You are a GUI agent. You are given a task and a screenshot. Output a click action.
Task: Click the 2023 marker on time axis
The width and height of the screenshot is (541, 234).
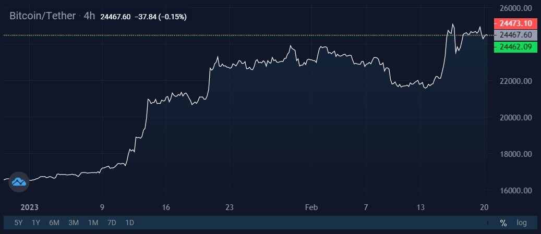tap(29, 207)
